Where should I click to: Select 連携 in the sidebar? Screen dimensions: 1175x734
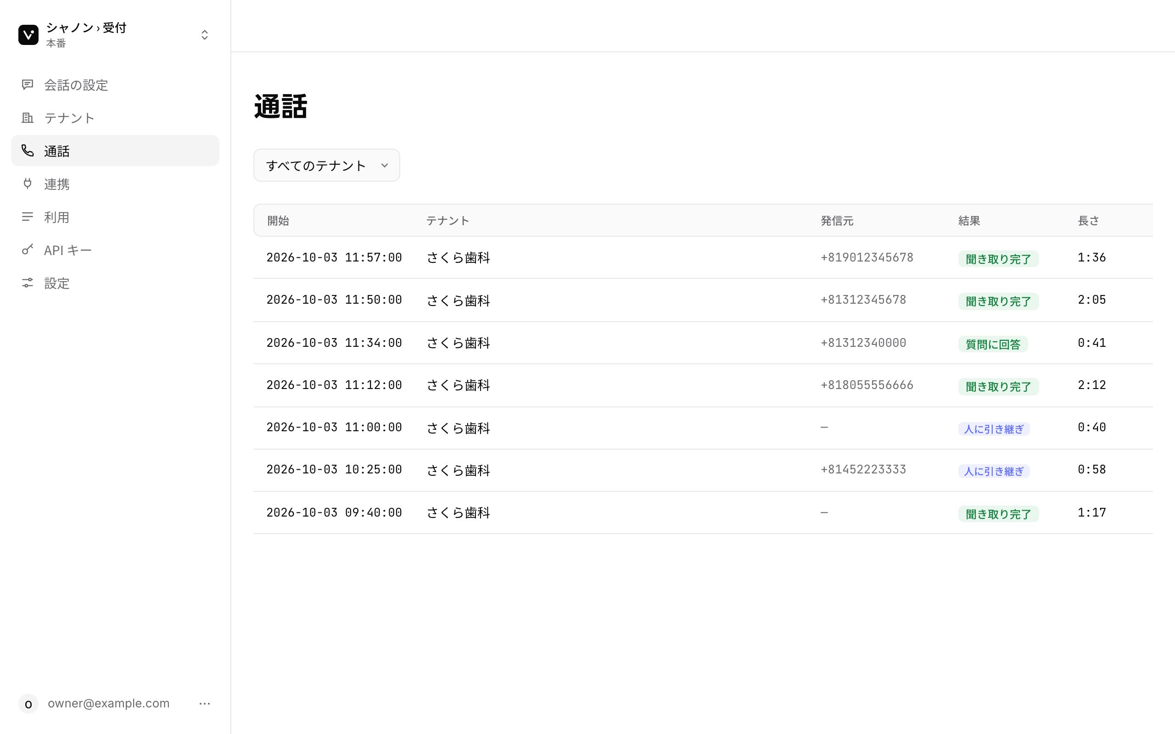[115, 184]
